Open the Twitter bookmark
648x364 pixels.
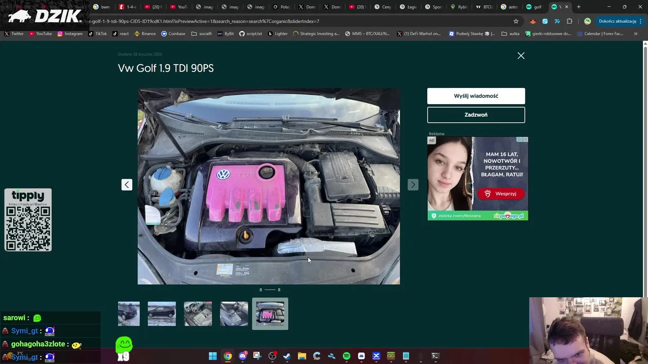(x=14, y=34)
